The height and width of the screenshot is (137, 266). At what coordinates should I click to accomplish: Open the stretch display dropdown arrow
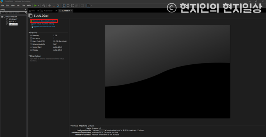coord(91,6)
